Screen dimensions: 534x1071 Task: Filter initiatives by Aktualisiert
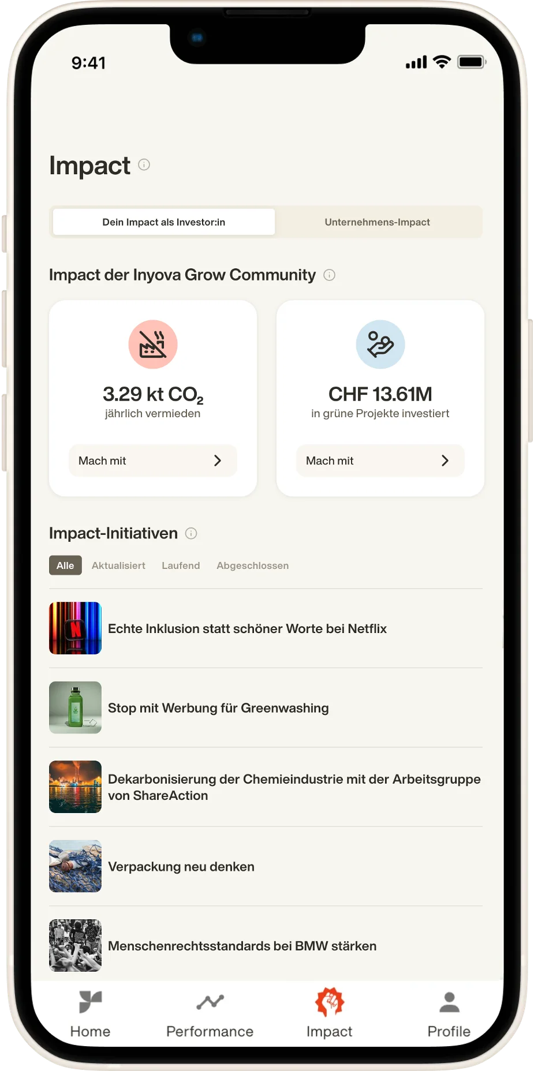pos(118,566)
